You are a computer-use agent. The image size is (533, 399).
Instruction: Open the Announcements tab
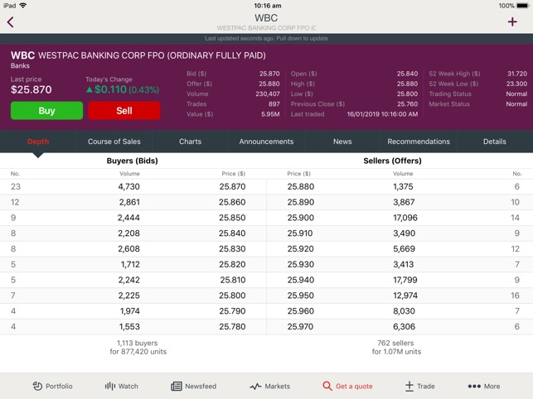[266, 142]
